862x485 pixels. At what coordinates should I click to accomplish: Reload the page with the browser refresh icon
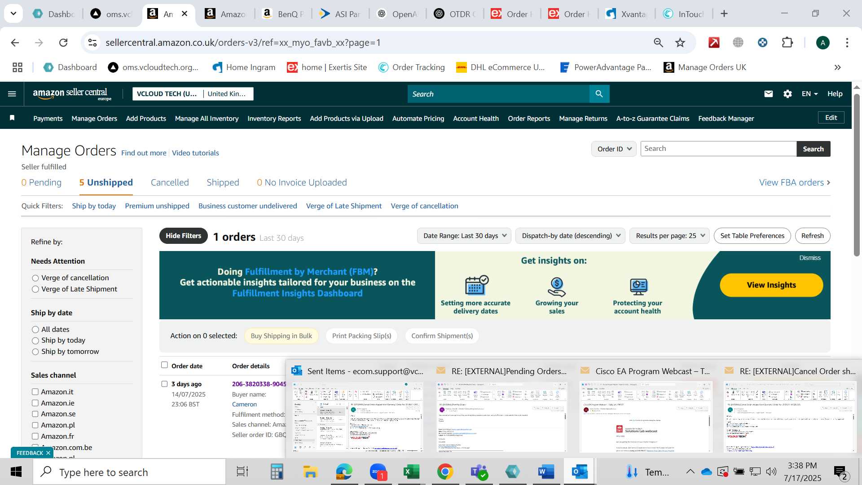pyautogui.click(x=63, y=43)
